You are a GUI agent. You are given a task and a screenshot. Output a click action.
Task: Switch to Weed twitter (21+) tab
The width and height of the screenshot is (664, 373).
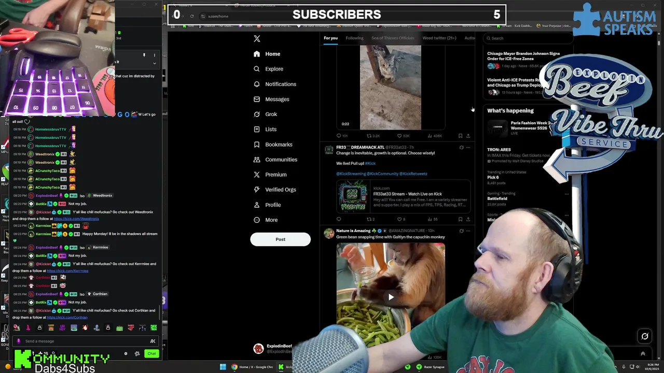(x=439, y=38)
